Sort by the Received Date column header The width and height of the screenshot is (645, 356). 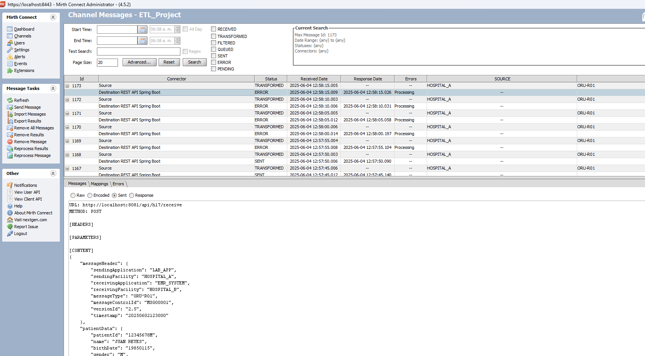(314, 79)
